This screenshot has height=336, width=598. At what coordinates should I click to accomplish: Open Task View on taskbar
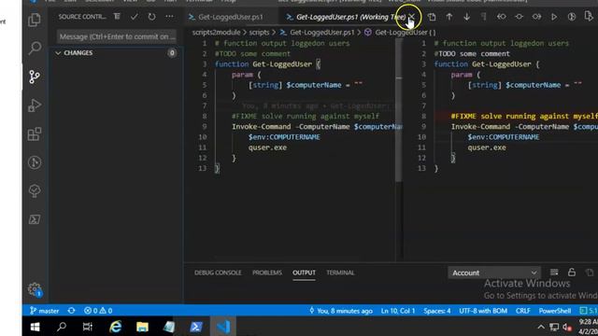[88, 327]
